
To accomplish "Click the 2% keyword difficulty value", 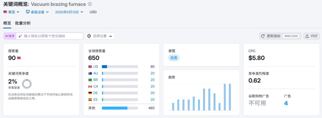I will pyautogui.click(x=13, y=82).
